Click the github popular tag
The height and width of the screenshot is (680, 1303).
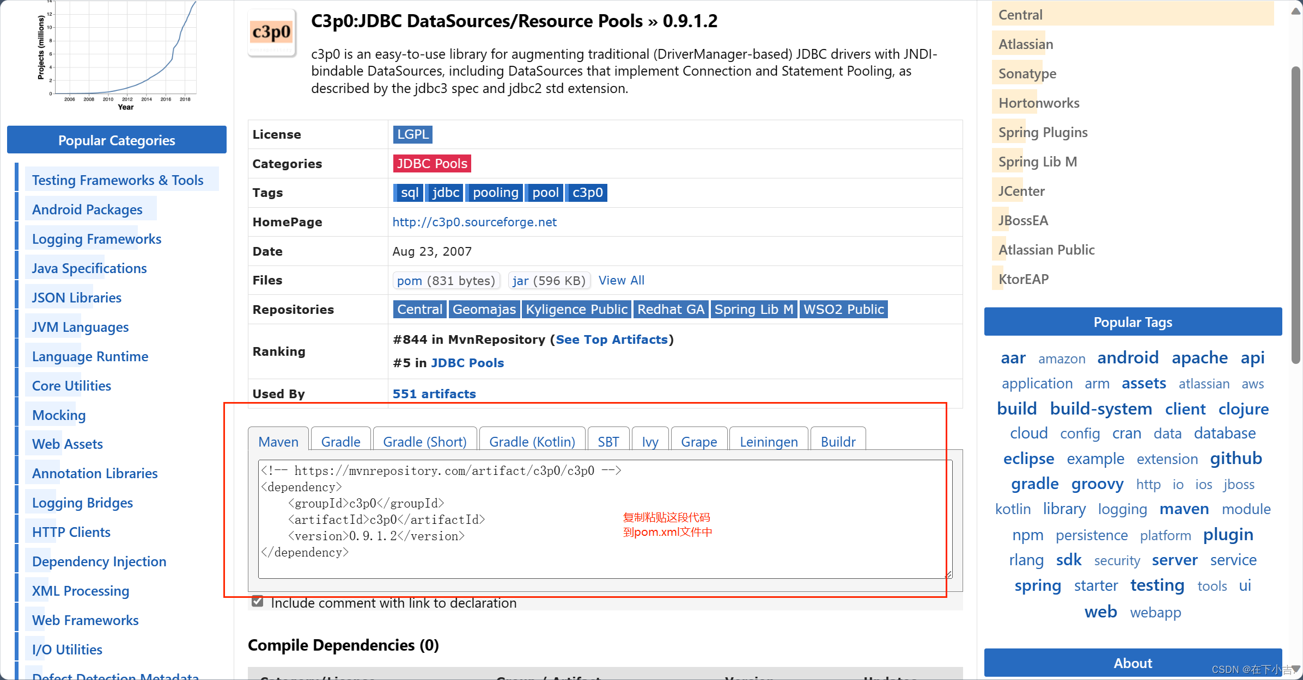tap(1236, 458)
